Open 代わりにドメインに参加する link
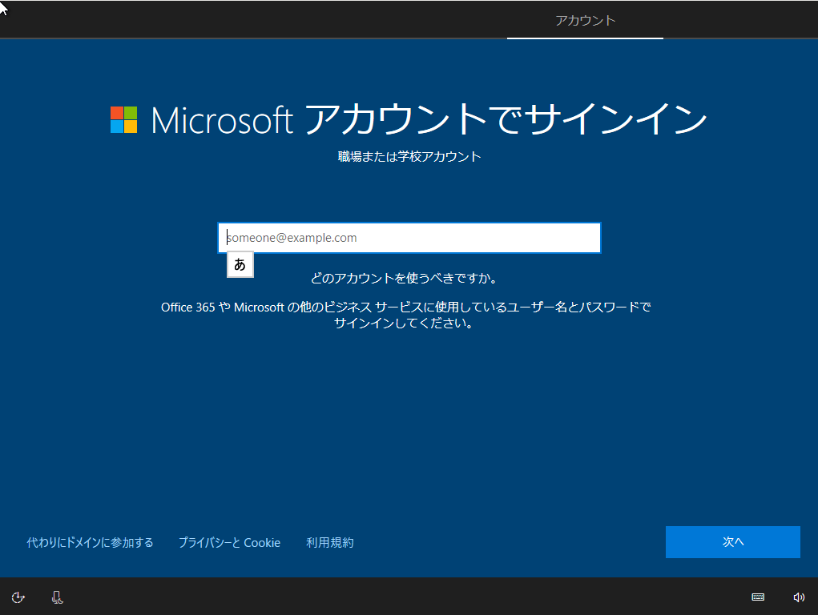This screenshot has width=818, height=615. pos(90,542)
